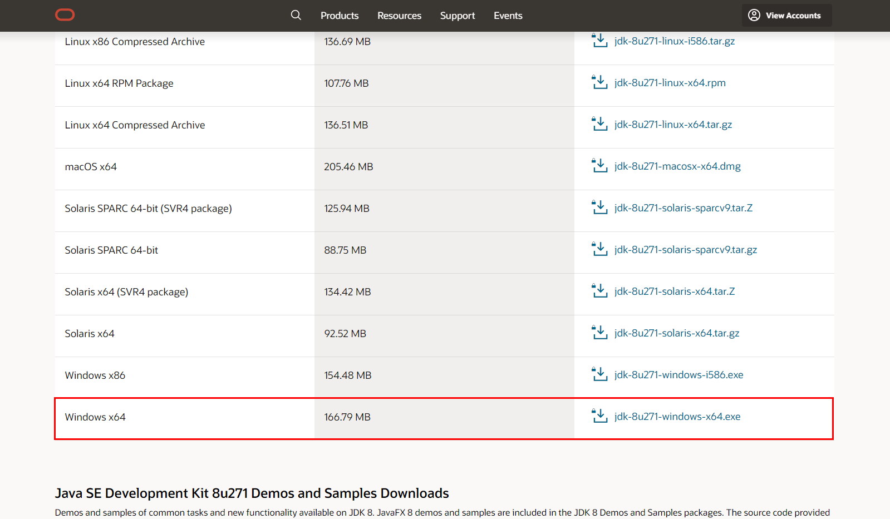Download jdk-8u271-macosx-x64.dmg link
890x519 pixels.
677,166
